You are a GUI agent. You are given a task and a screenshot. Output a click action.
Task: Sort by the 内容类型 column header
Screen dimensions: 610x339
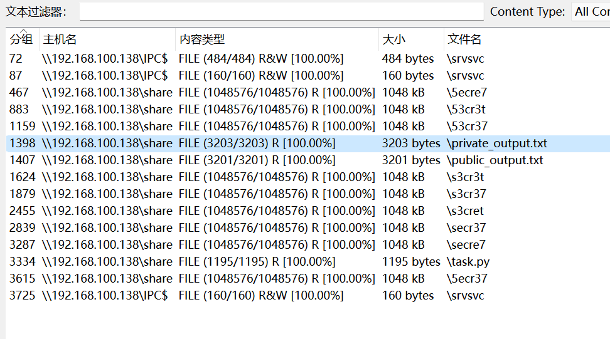(202, 39)
